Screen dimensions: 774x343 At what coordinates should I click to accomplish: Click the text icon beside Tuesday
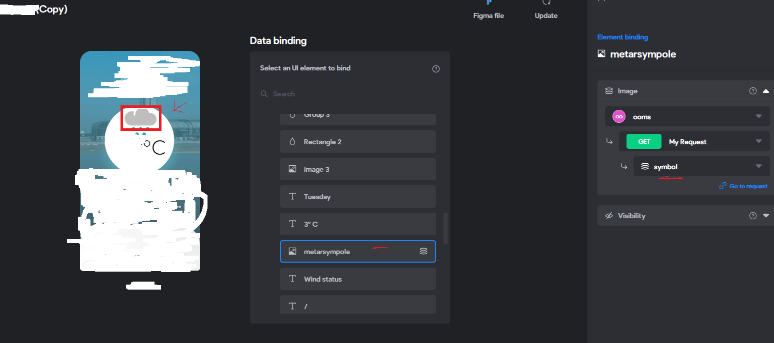point(292,197)
